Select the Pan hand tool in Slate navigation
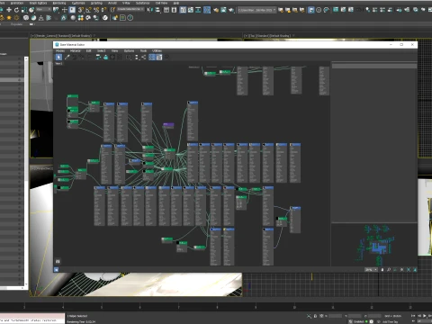This screenshot has width=432, height=324. [382, 270]
